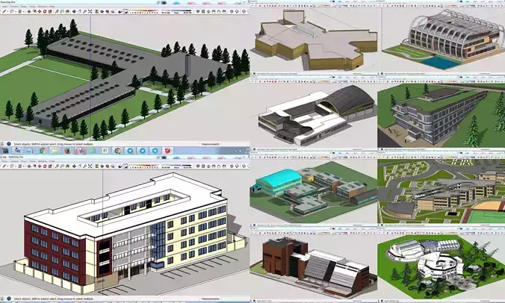
Task: Select the Shapes tool in white office building window
Action: (x=19, y=166)
